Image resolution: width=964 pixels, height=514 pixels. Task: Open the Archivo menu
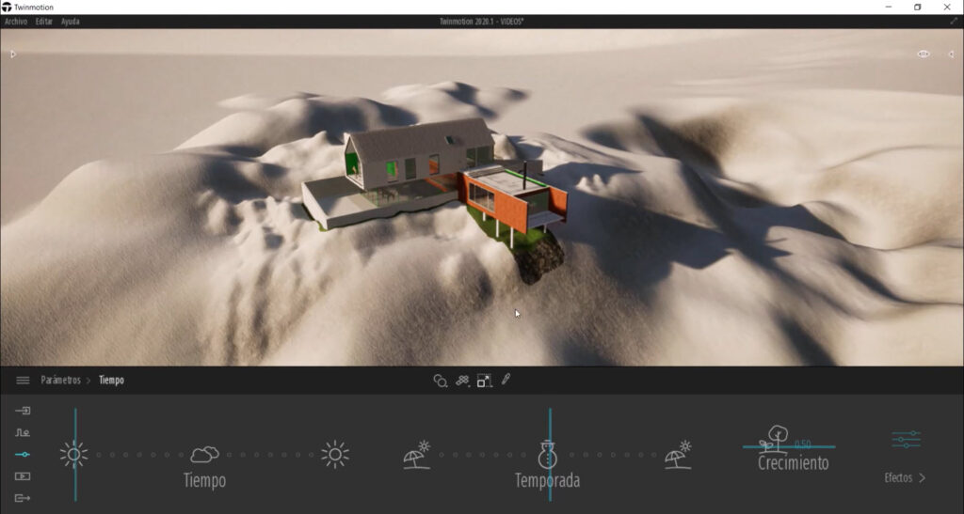(x=16, y=22)
